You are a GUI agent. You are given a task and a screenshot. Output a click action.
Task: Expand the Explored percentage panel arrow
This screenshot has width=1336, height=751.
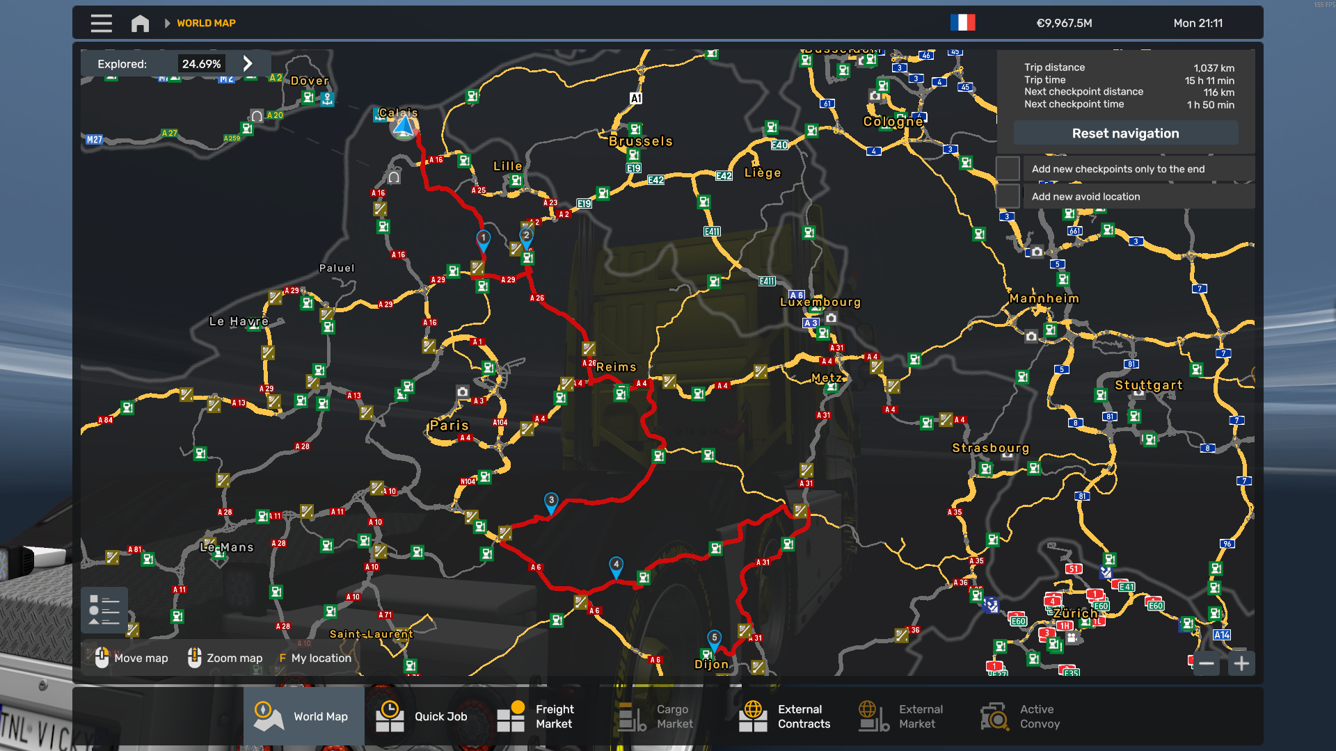[x=248, y=64]
